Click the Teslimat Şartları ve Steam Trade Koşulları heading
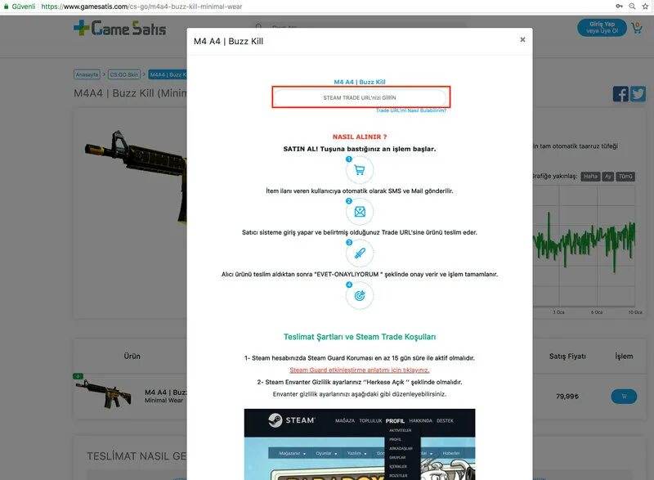654x480 pixels. tap(360, 337)
